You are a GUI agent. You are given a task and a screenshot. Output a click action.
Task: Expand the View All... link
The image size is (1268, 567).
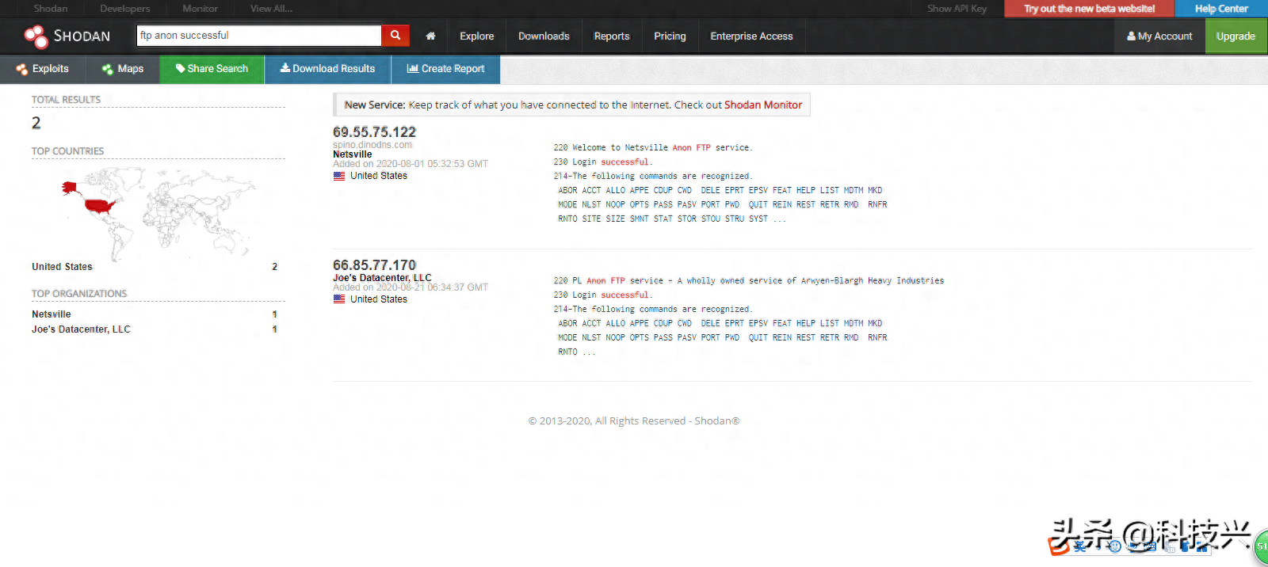coord(271,9)
